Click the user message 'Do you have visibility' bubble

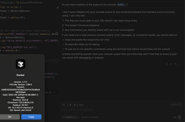pyautogui.click(x=121, y=5)
